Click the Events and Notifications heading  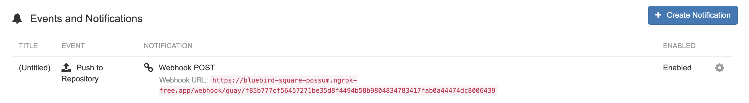tap(86, 19)
